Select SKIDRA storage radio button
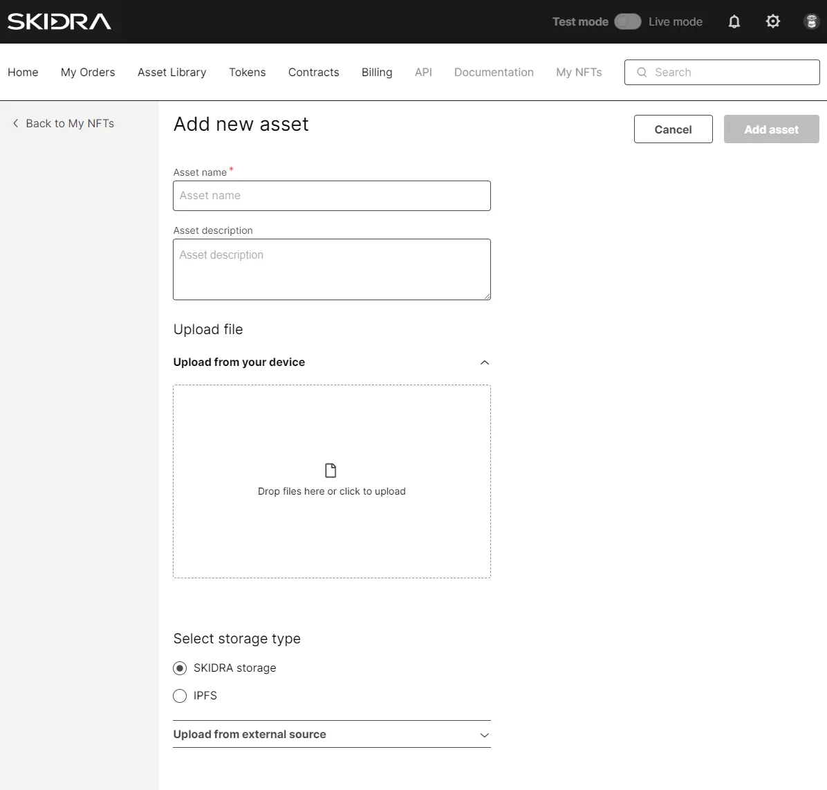The image size is (827, 790). pos(180,668)
